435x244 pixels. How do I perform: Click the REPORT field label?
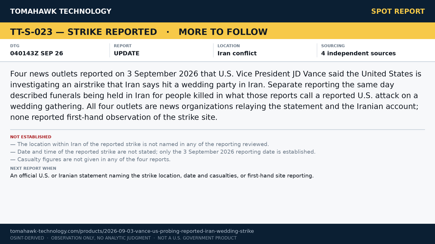pos(123,46)
